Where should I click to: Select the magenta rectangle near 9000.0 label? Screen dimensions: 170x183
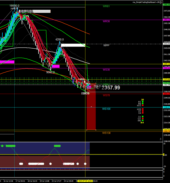tap(56, 66)
